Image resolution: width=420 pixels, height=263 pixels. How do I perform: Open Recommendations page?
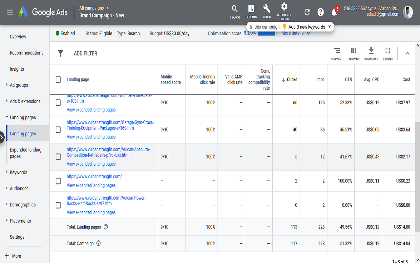pyautogui.click(x=27, y=53)
